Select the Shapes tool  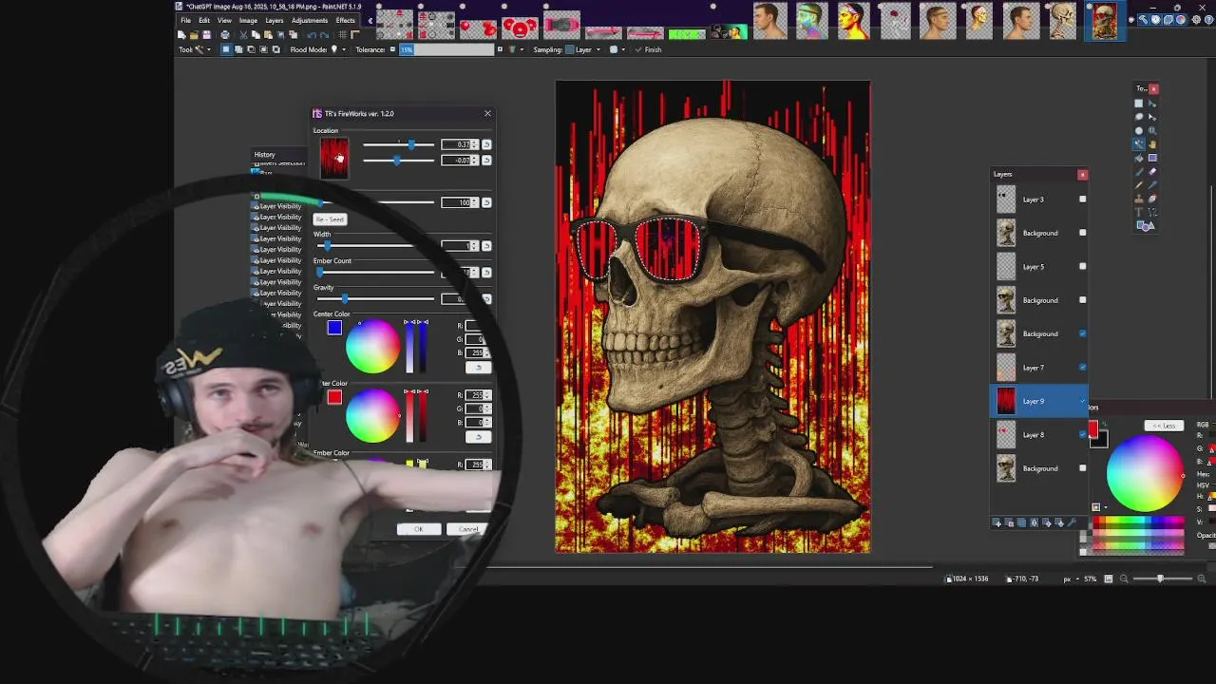(x=1146, y=225)
